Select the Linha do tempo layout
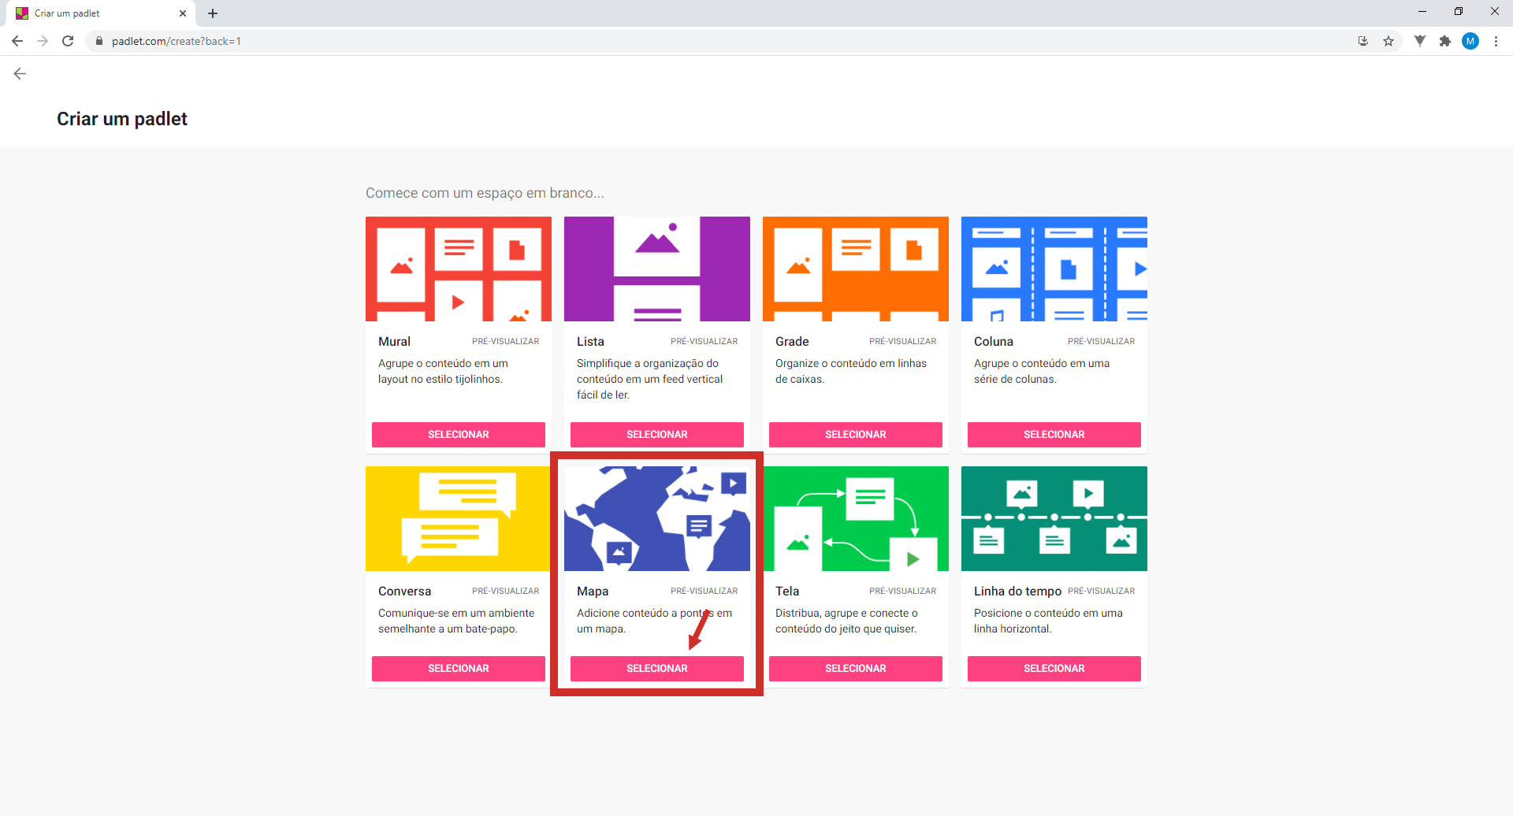The width and height of the screenshot is (1513, 816). (x=1054, y=669)
